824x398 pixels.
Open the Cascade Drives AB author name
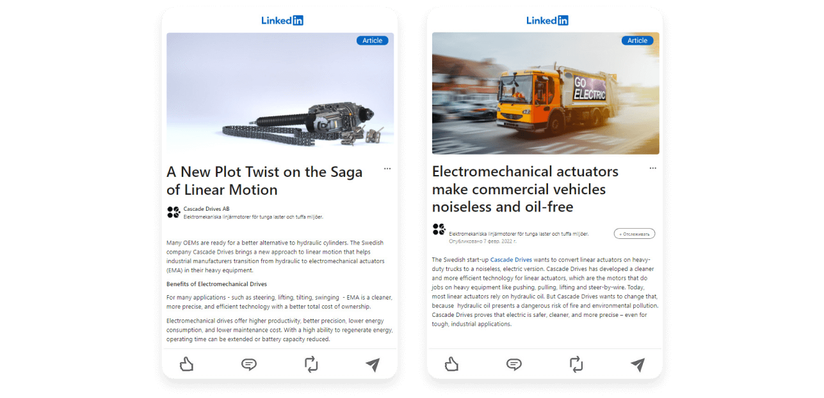(x=206, y=209)
